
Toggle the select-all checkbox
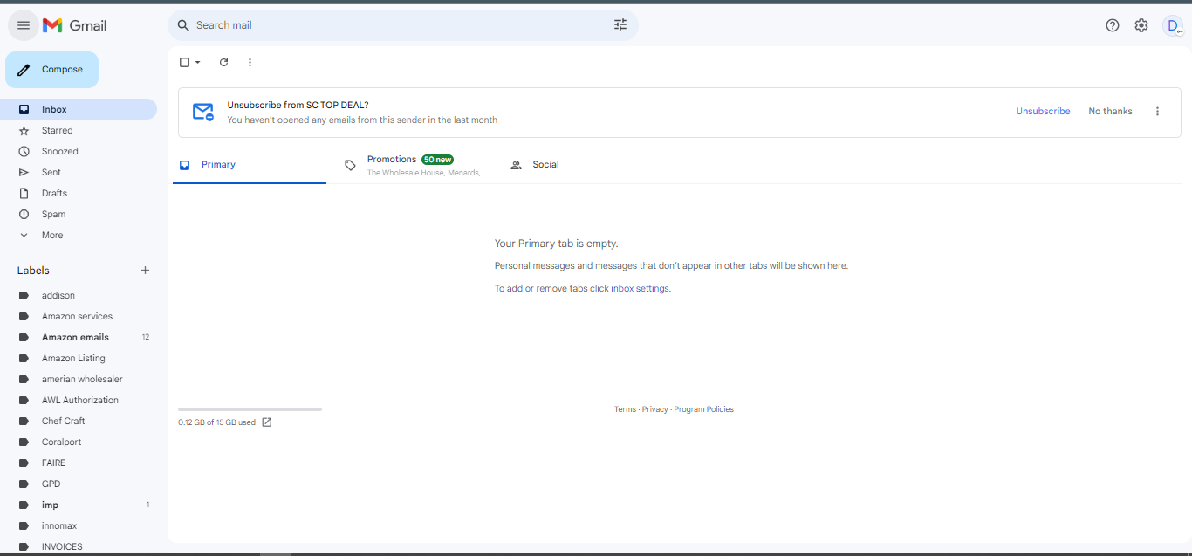(184, 62)
